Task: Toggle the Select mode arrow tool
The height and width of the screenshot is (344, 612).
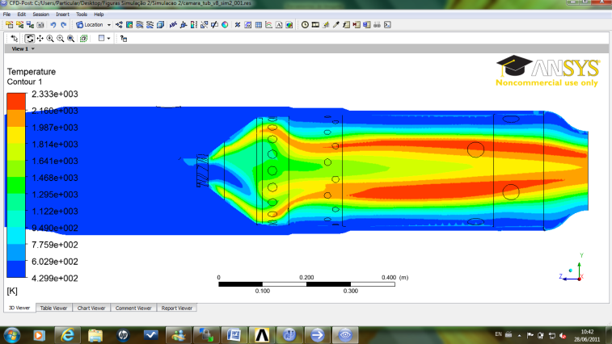Action: coord(14,38)
